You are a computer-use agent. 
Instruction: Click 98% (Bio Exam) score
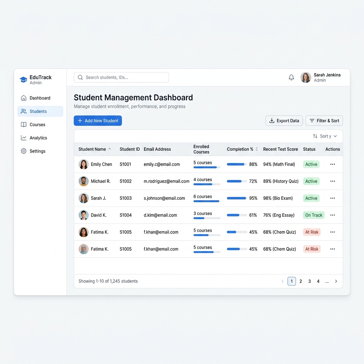pyautogui.click(x=278, y=198)
